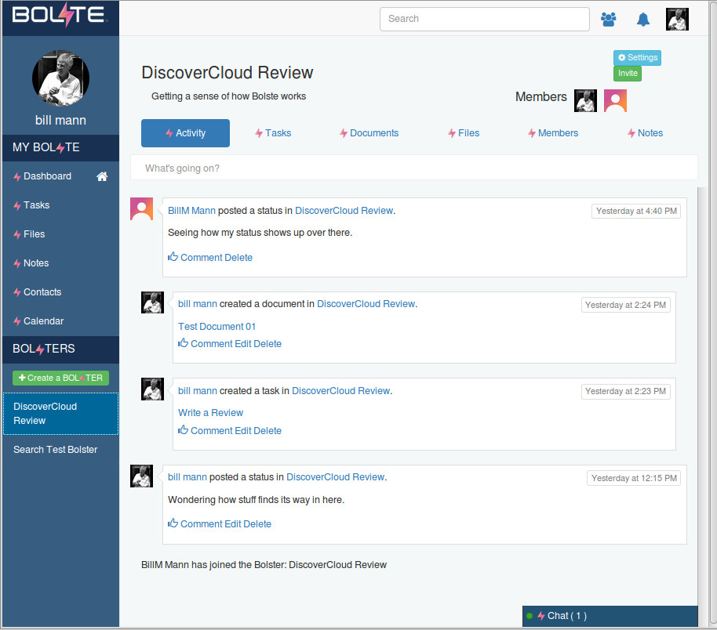Click the pink member avatar next to Members
This screenshot has width=717, height=630.
click(x=615, y=100)
